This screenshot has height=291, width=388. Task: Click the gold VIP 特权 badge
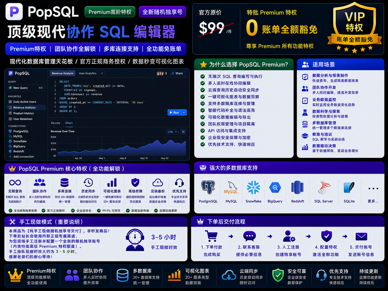coord(354,27)
